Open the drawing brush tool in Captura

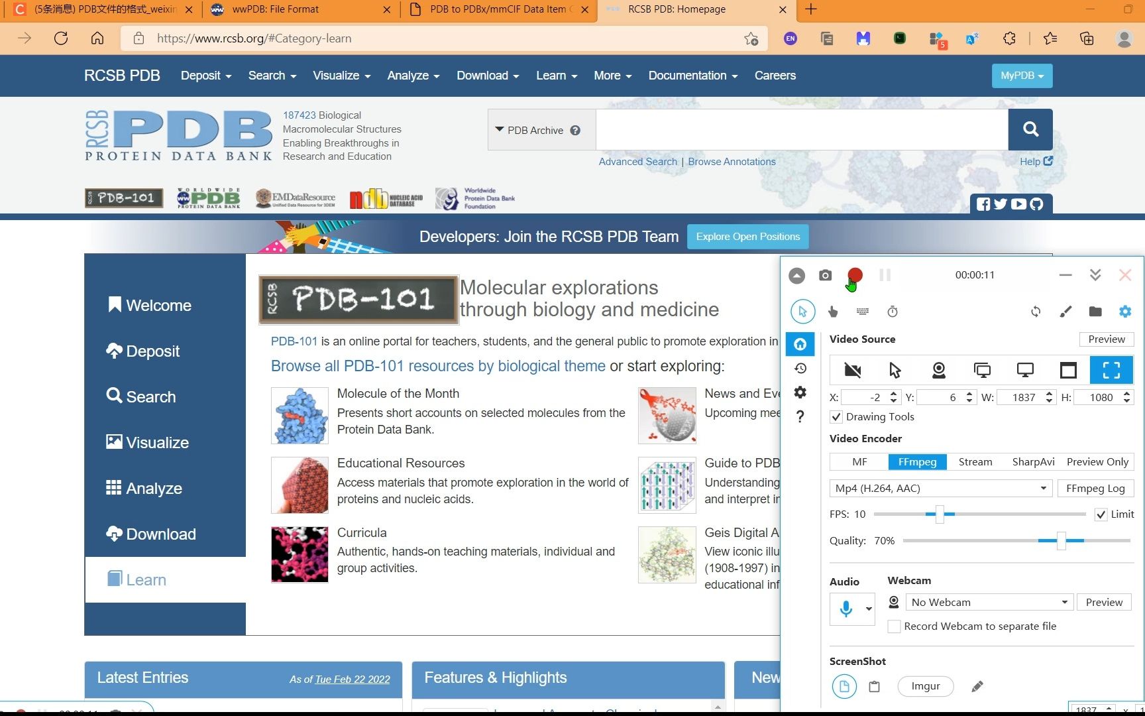pyautogui.click(x=1065, y=312)
